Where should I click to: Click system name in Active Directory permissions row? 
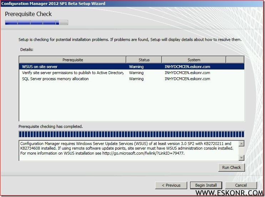pos(187,73)
